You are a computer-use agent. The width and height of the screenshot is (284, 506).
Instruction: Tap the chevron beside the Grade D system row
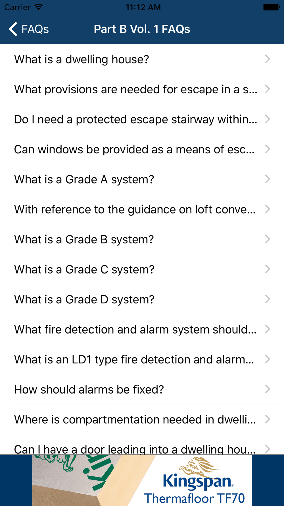[x=267, y=299]
